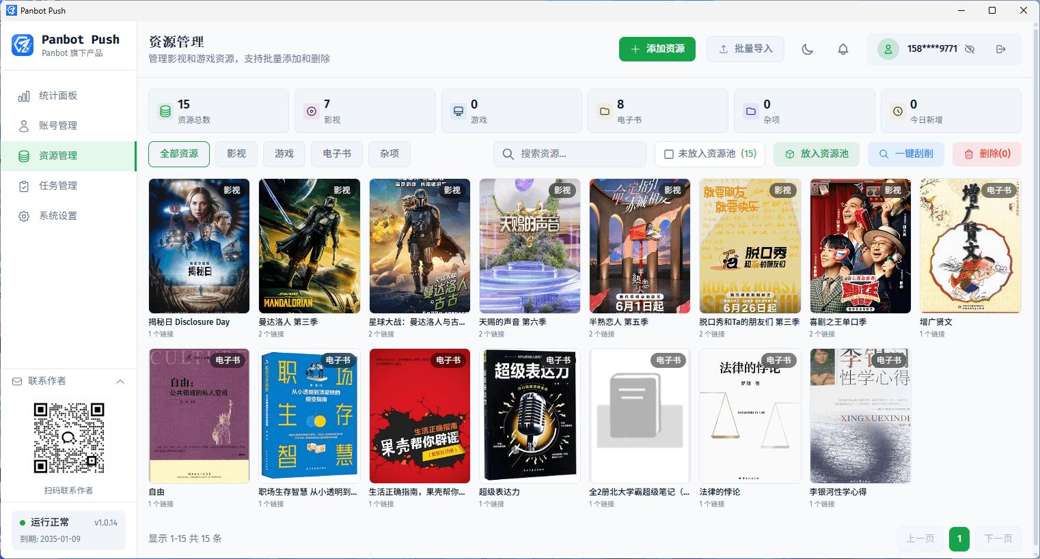Select 资源管理 in the sidebar
1040x559 pixels.
coord(68,156)
